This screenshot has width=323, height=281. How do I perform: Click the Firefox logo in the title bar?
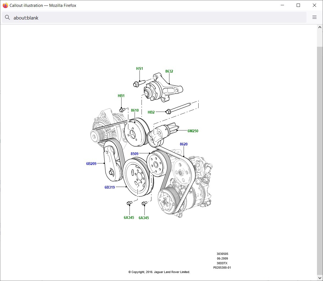(x=5, y=5)
